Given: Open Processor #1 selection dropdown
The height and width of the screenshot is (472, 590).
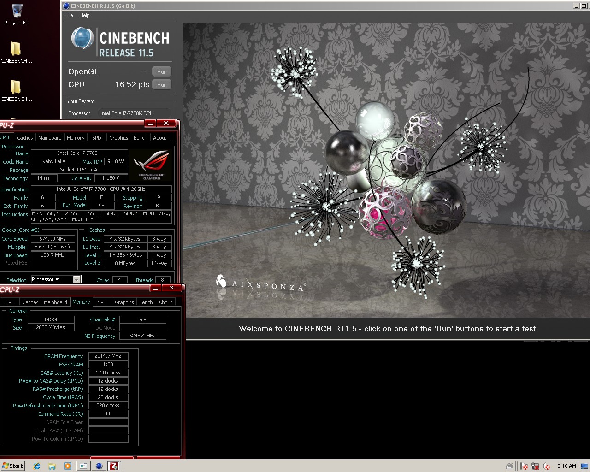Looking at the screenshot, I should 77,280.
